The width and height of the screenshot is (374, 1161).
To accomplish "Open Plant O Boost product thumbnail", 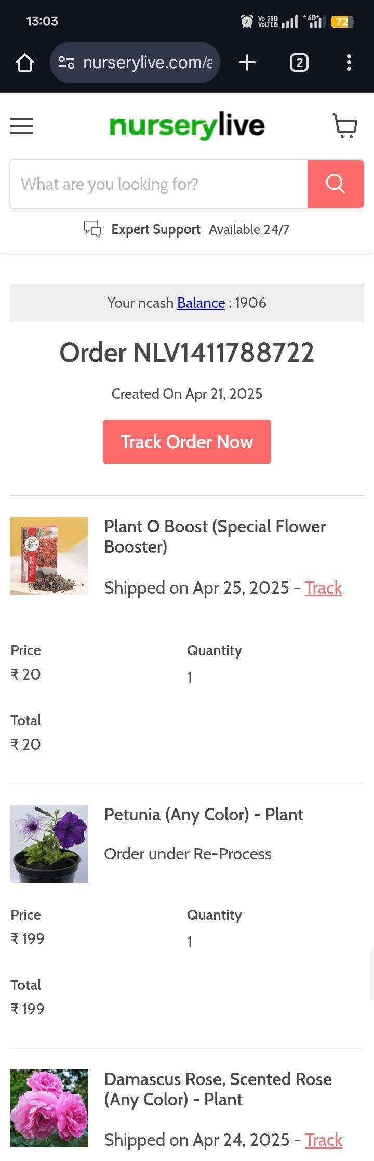I will tap(49, 555).
